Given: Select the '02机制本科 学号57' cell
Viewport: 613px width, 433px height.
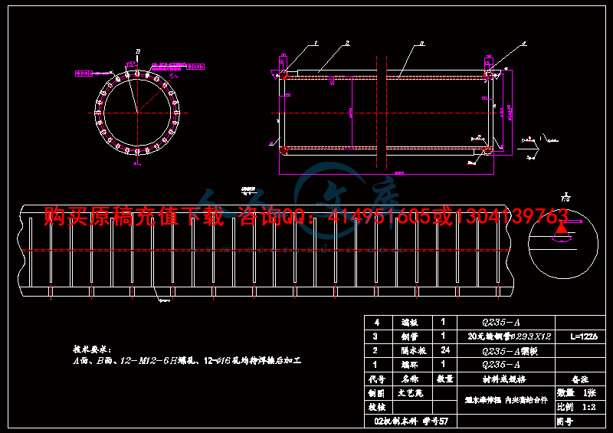Looking at the screenshot, I should click(x=411, y=422).
